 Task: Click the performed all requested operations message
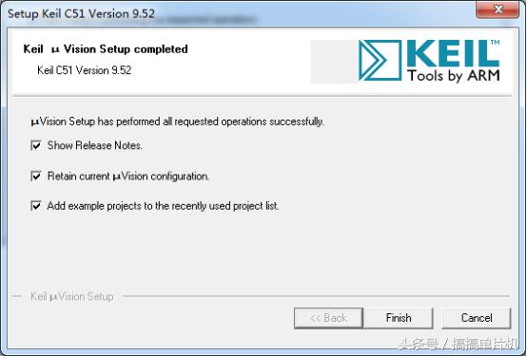click(x=177, y=122)
